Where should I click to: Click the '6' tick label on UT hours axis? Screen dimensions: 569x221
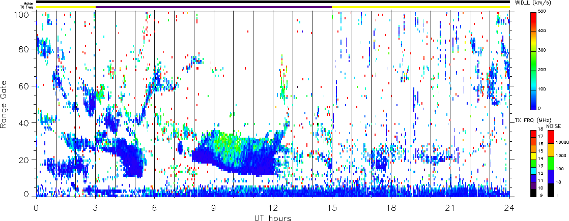(155, 208)
